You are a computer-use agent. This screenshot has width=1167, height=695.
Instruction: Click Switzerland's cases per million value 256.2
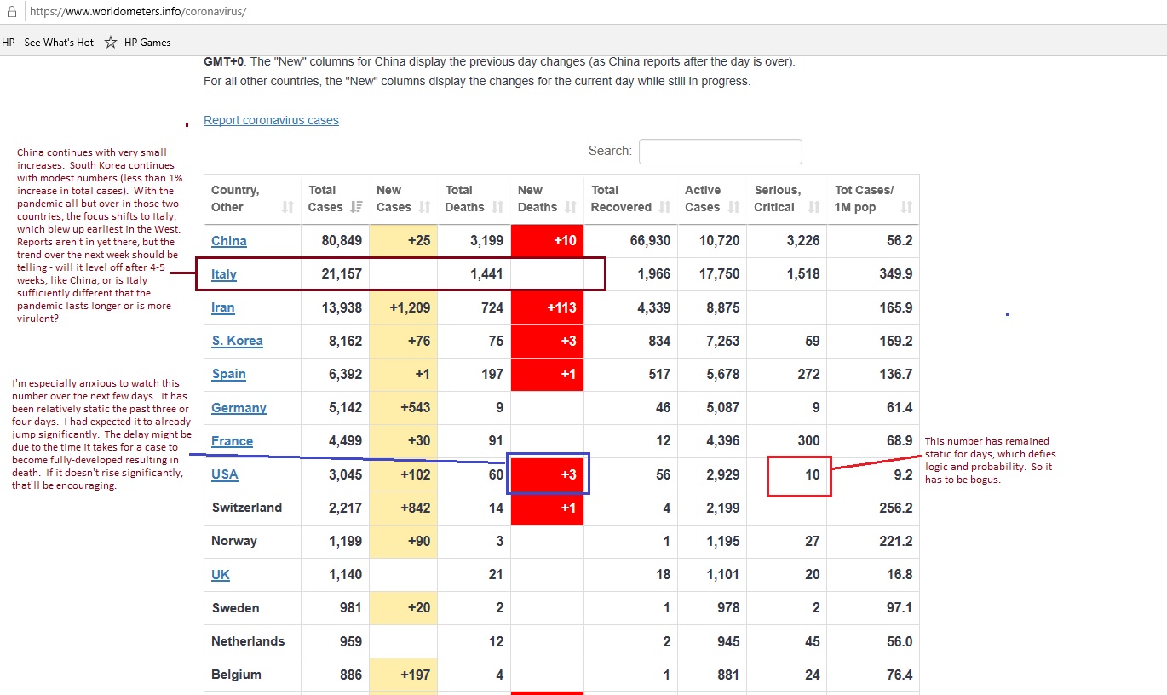coord(896,508)
